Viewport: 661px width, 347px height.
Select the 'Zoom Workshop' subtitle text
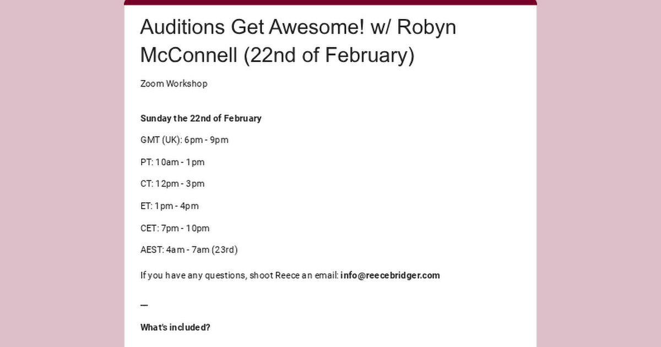tap(174, 84)
